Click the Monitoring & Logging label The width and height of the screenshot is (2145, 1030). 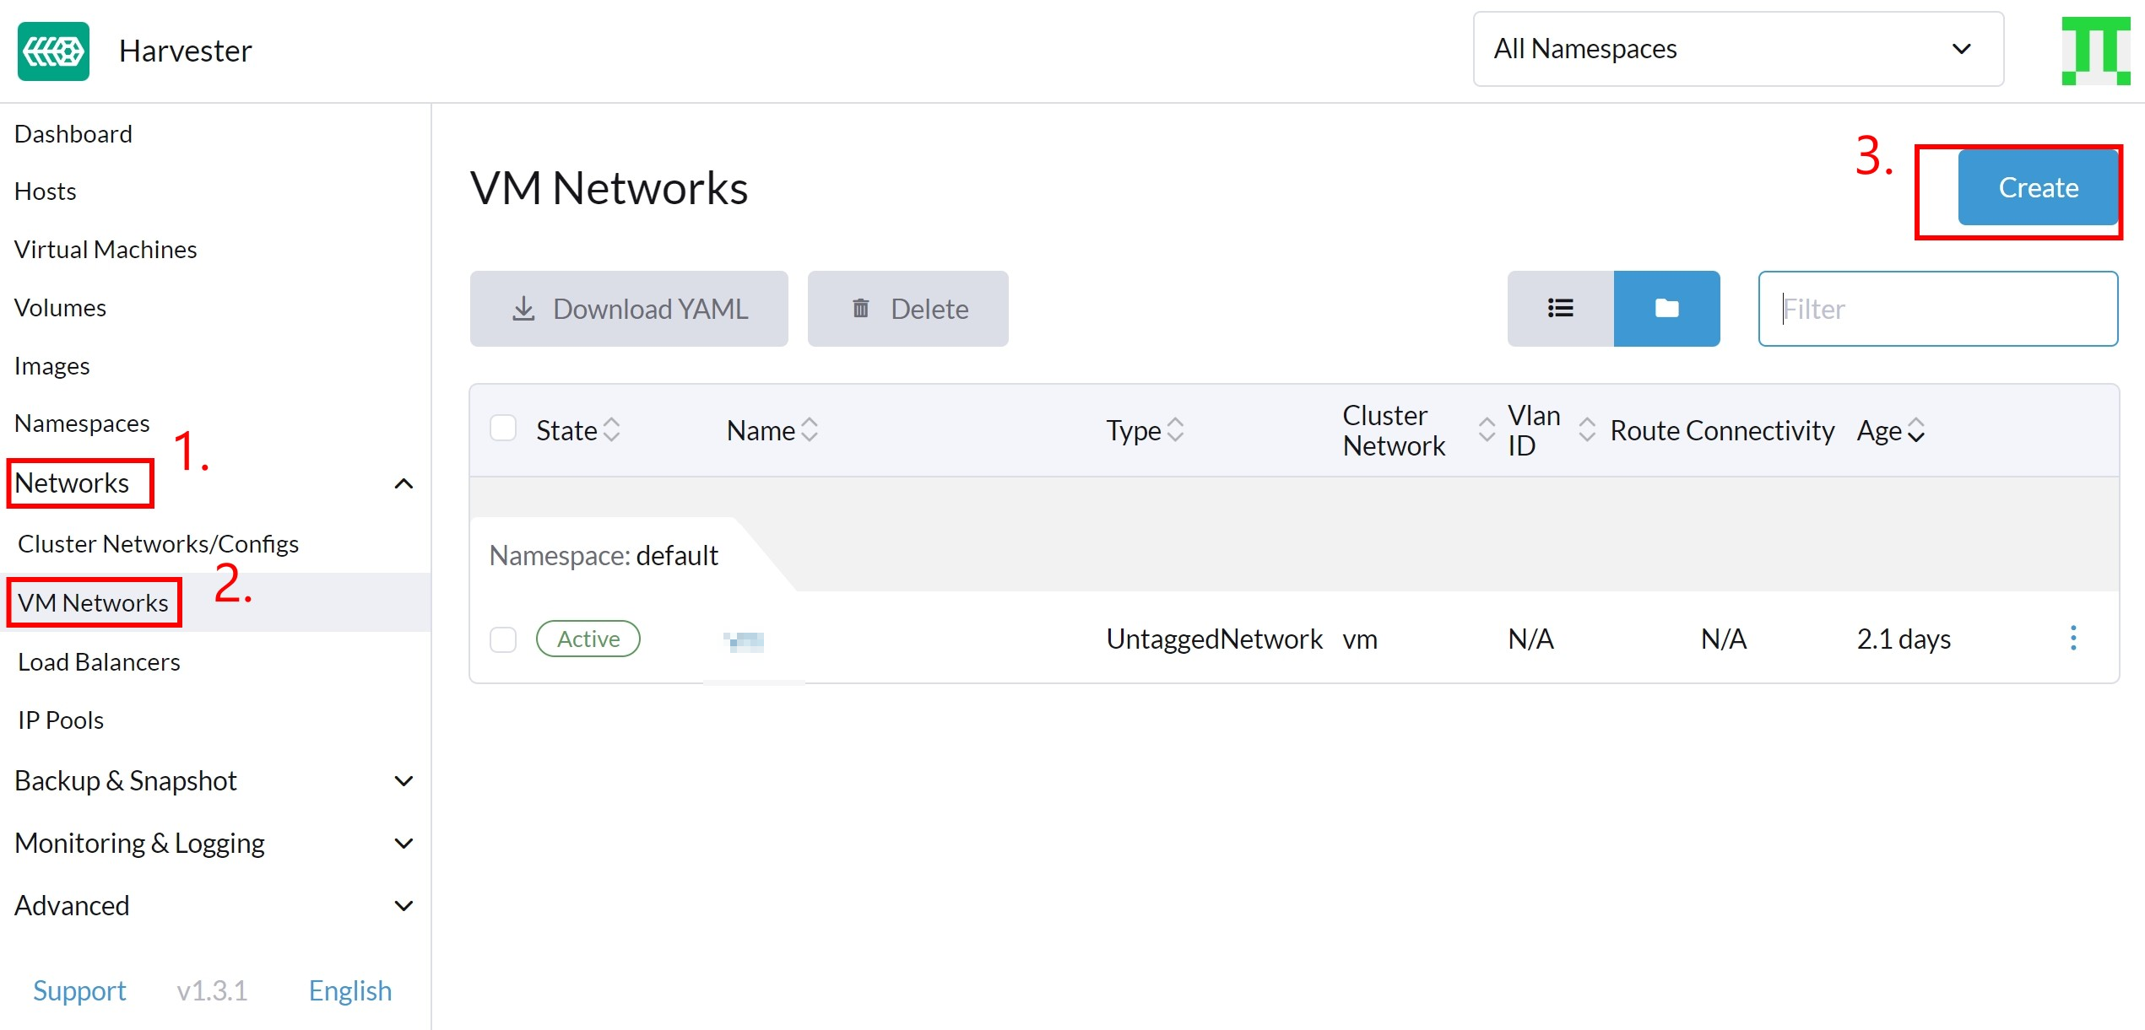(140, 844)
